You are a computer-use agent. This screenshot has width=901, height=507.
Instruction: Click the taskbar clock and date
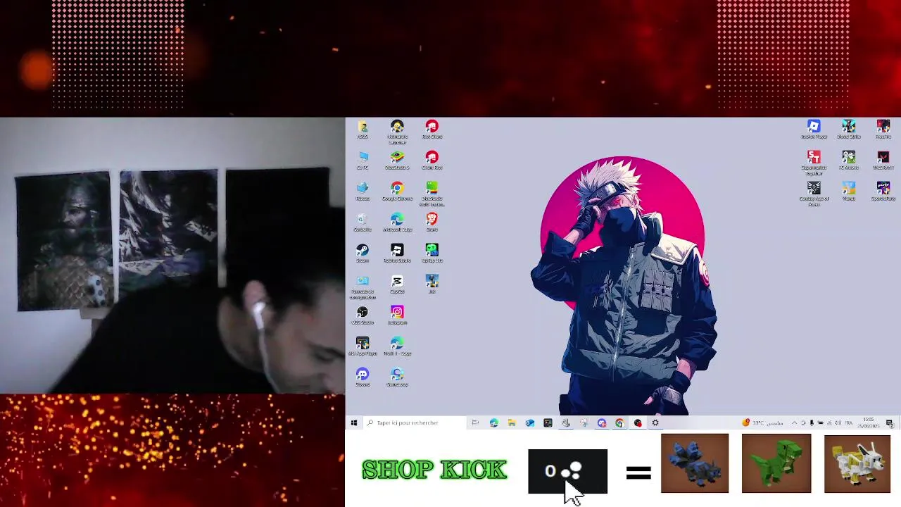tap(868, 423)
